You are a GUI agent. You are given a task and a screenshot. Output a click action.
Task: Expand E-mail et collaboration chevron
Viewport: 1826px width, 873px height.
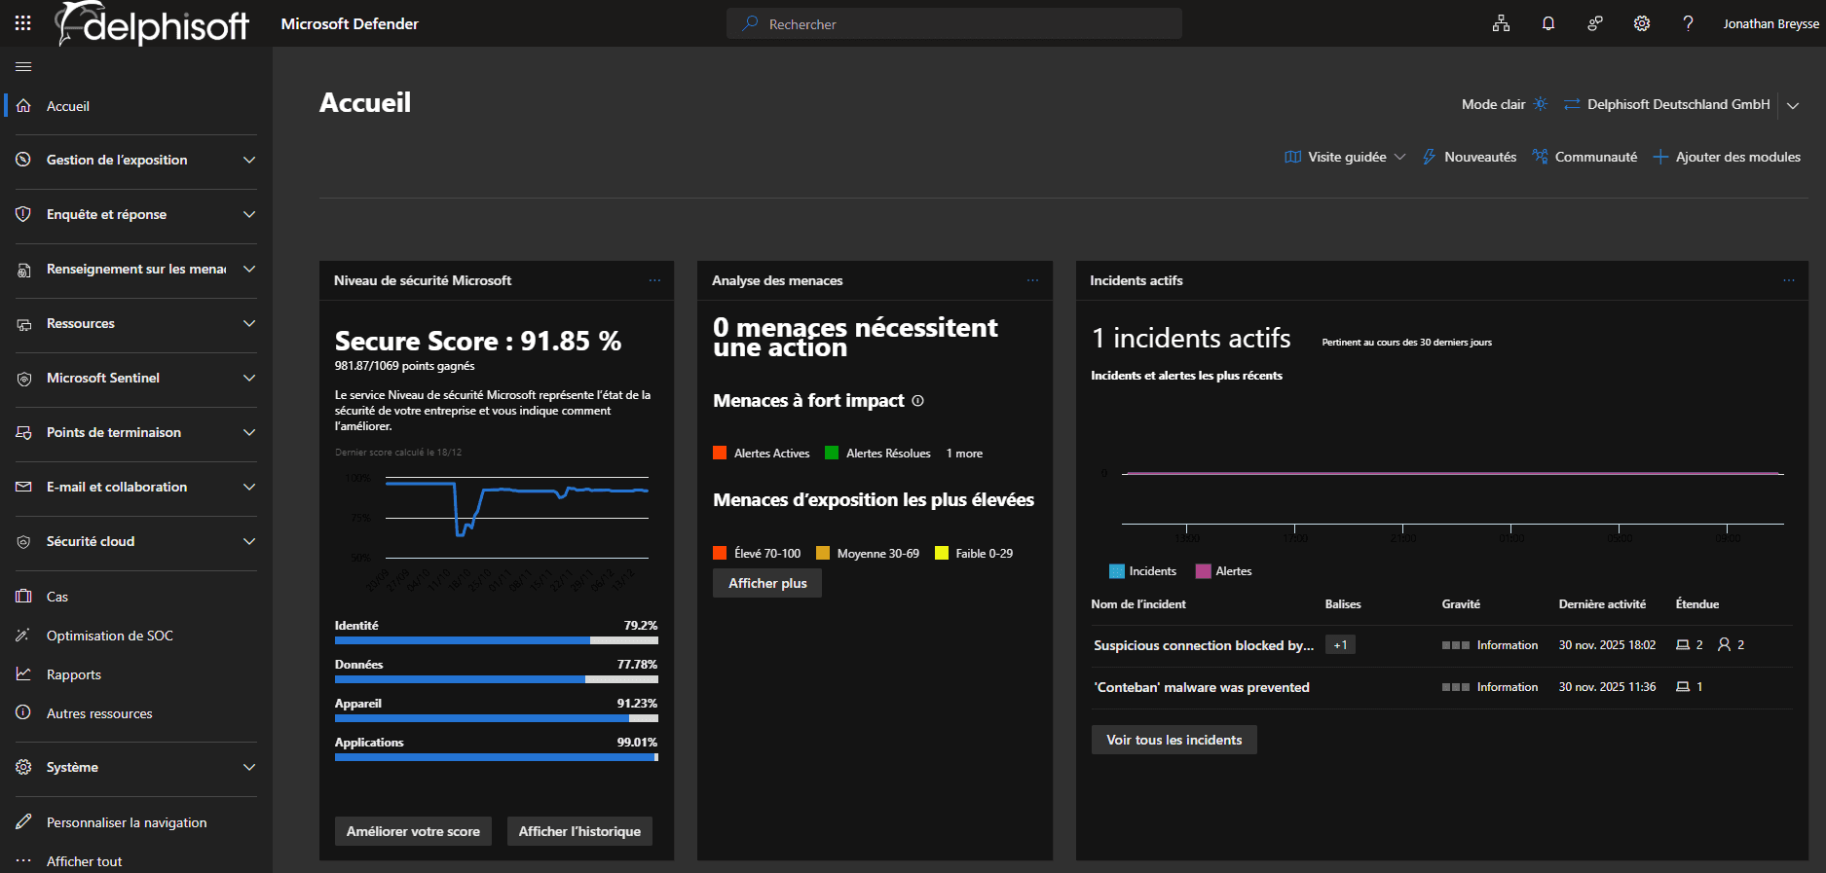pyautogui.click(x=249, y=487)
